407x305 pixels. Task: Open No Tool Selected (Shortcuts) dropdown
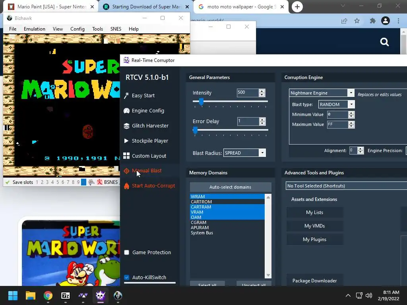tap(346, 186)
